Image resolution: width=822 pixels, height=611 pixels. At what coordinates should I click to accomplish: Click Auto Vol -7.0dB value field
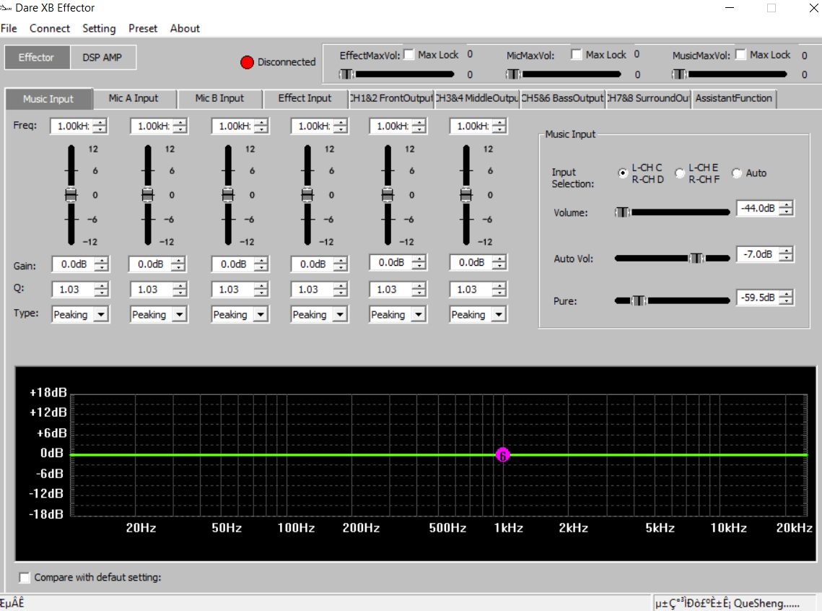click(x=758, y=254)
